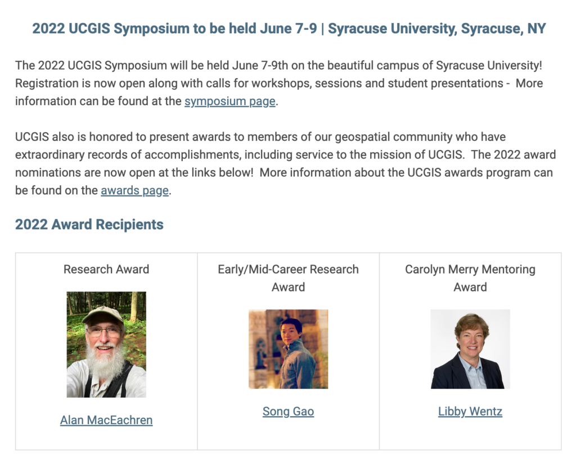
Task: Follow the awards page link
Action: pyautogui.click(x=134, y=190)
